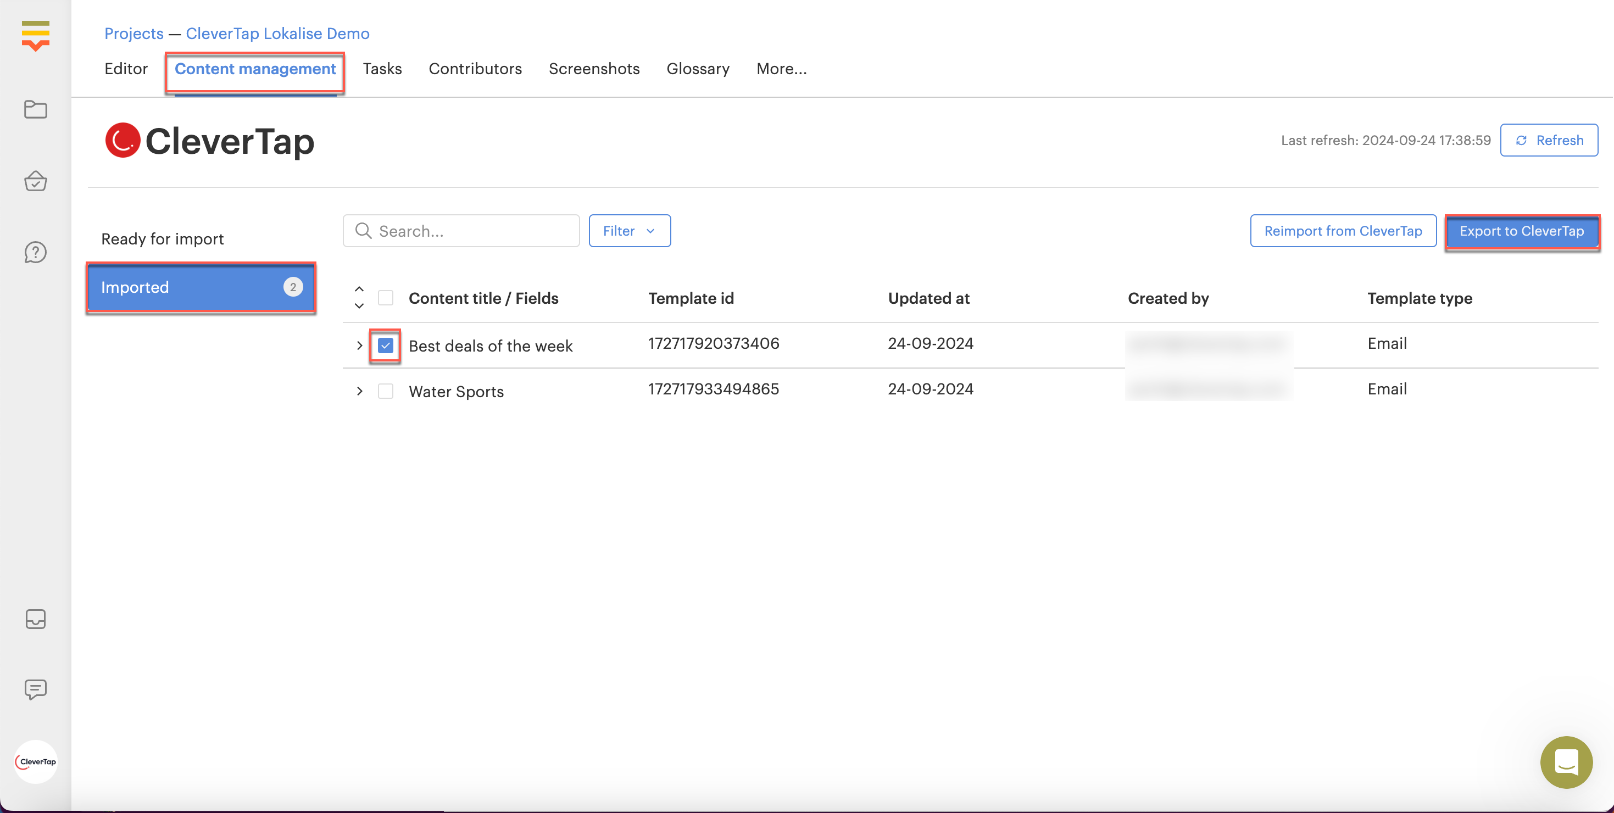Click the magnifier icon in search box
This screenshot has width=1614, height=813.
coord(364,231)
